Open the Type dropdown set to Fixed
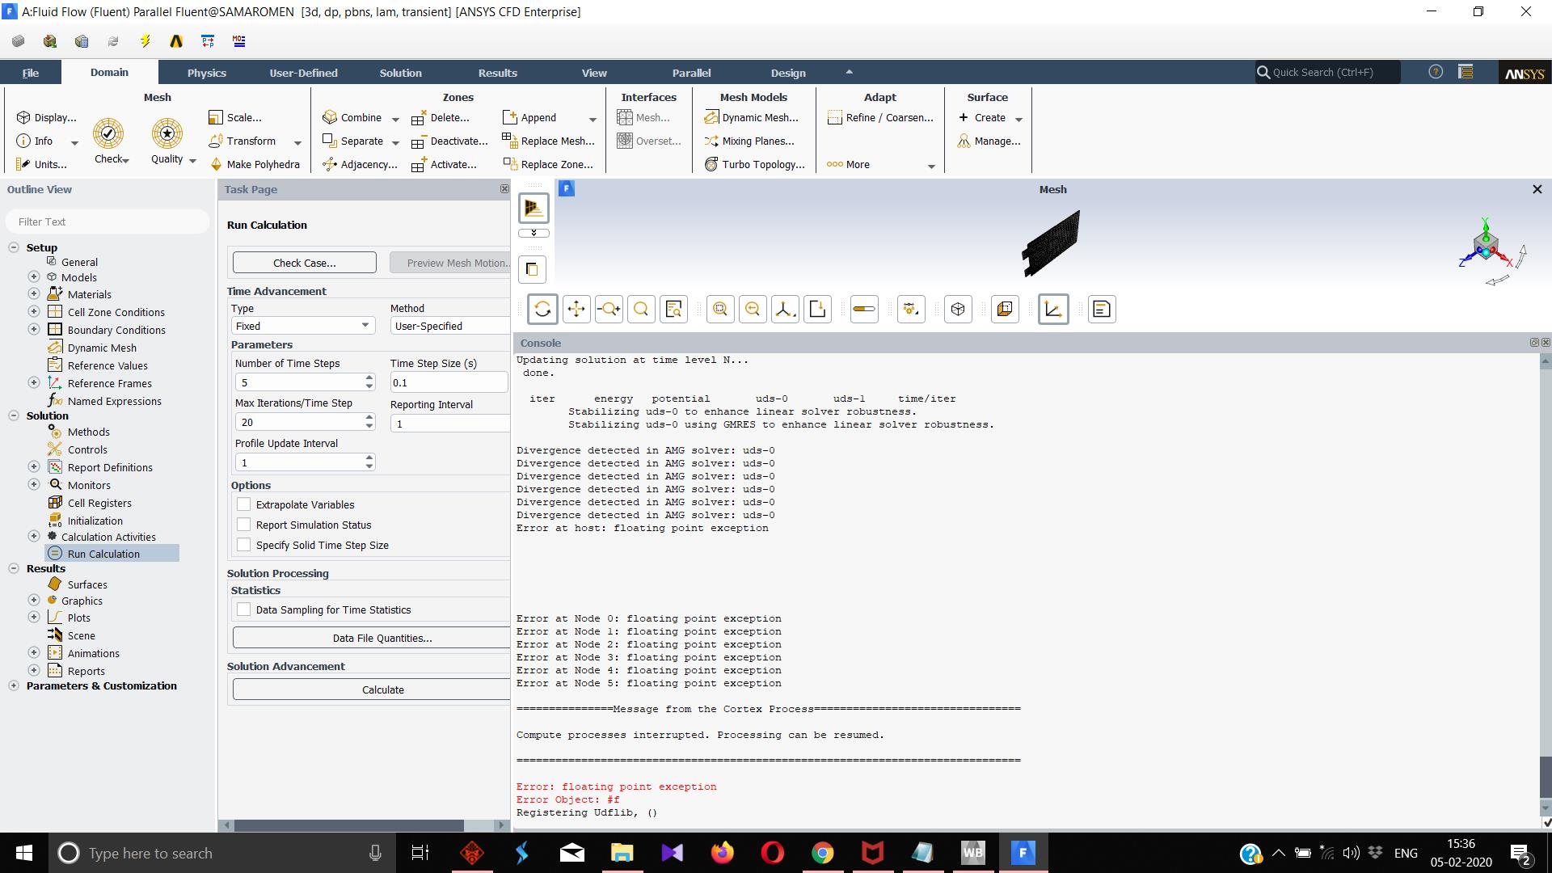1552x873 pixels. [302, 326]
